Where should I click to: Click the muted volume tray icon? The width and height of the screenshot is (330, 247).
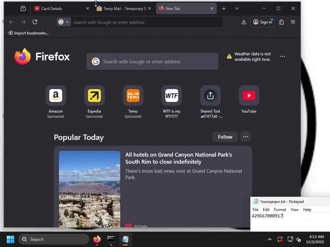coord(299,239)
